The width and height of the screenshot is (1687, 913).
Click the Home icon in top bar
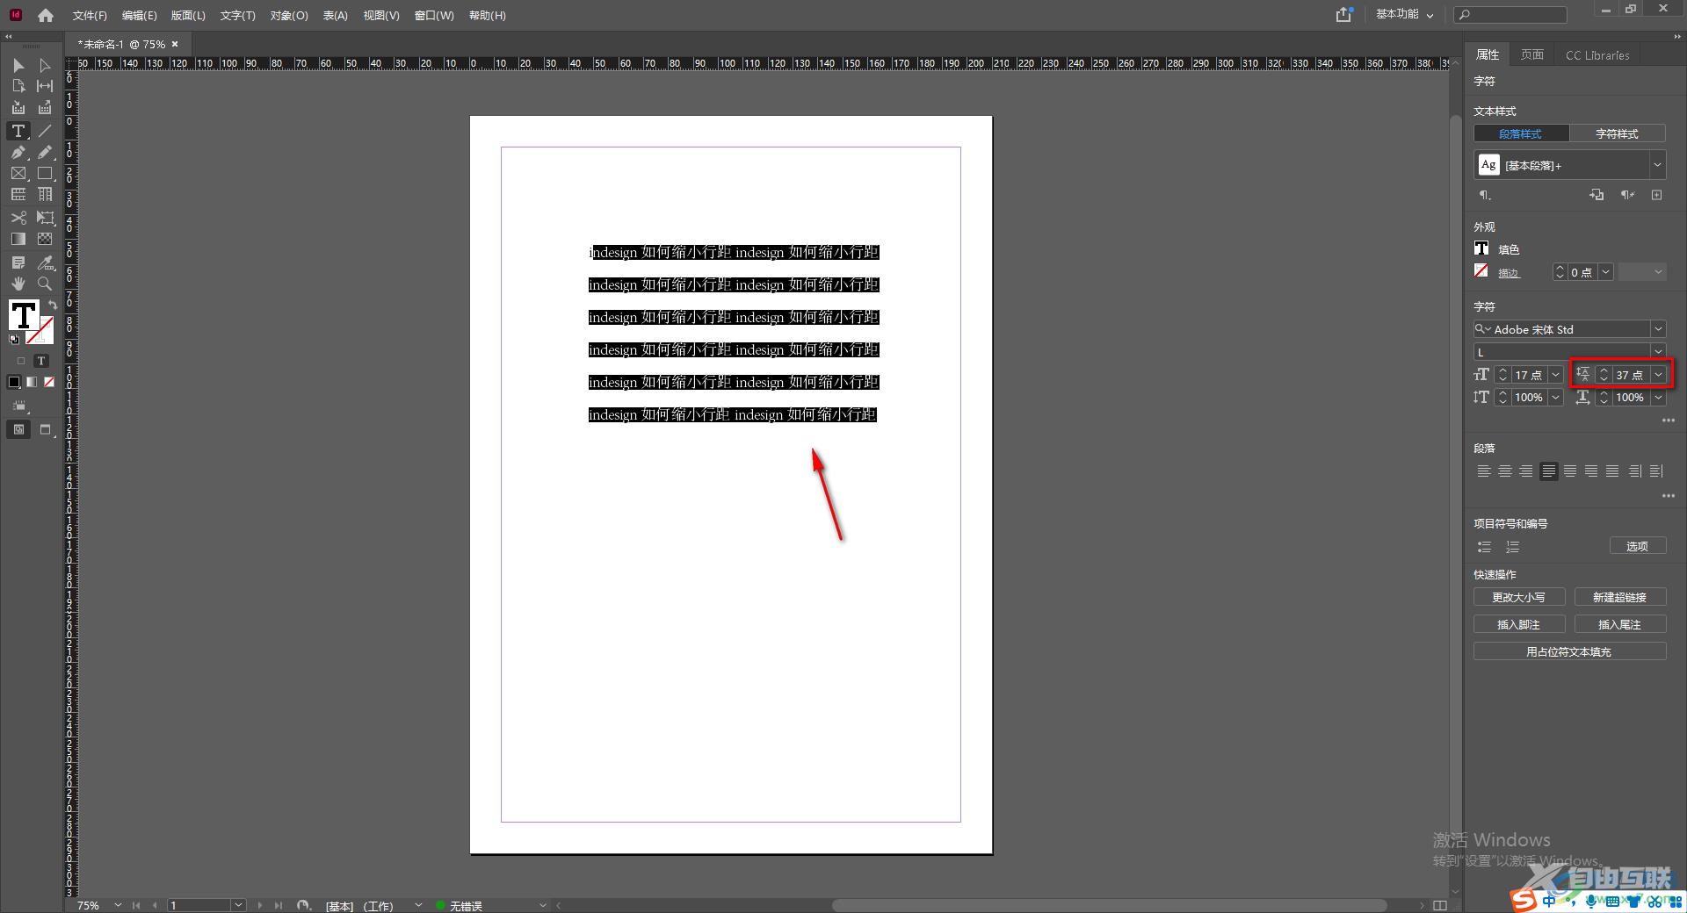[x=46, y=15]
